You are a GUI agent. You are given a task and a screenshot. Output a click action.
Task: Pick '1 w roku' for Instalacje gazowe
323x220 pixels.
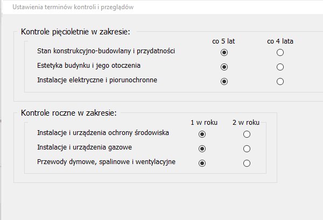pos(202,148)
